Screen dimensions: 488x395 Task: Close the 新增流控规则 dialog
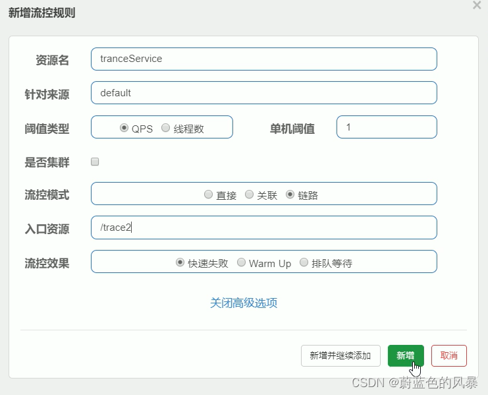[477, 5]
